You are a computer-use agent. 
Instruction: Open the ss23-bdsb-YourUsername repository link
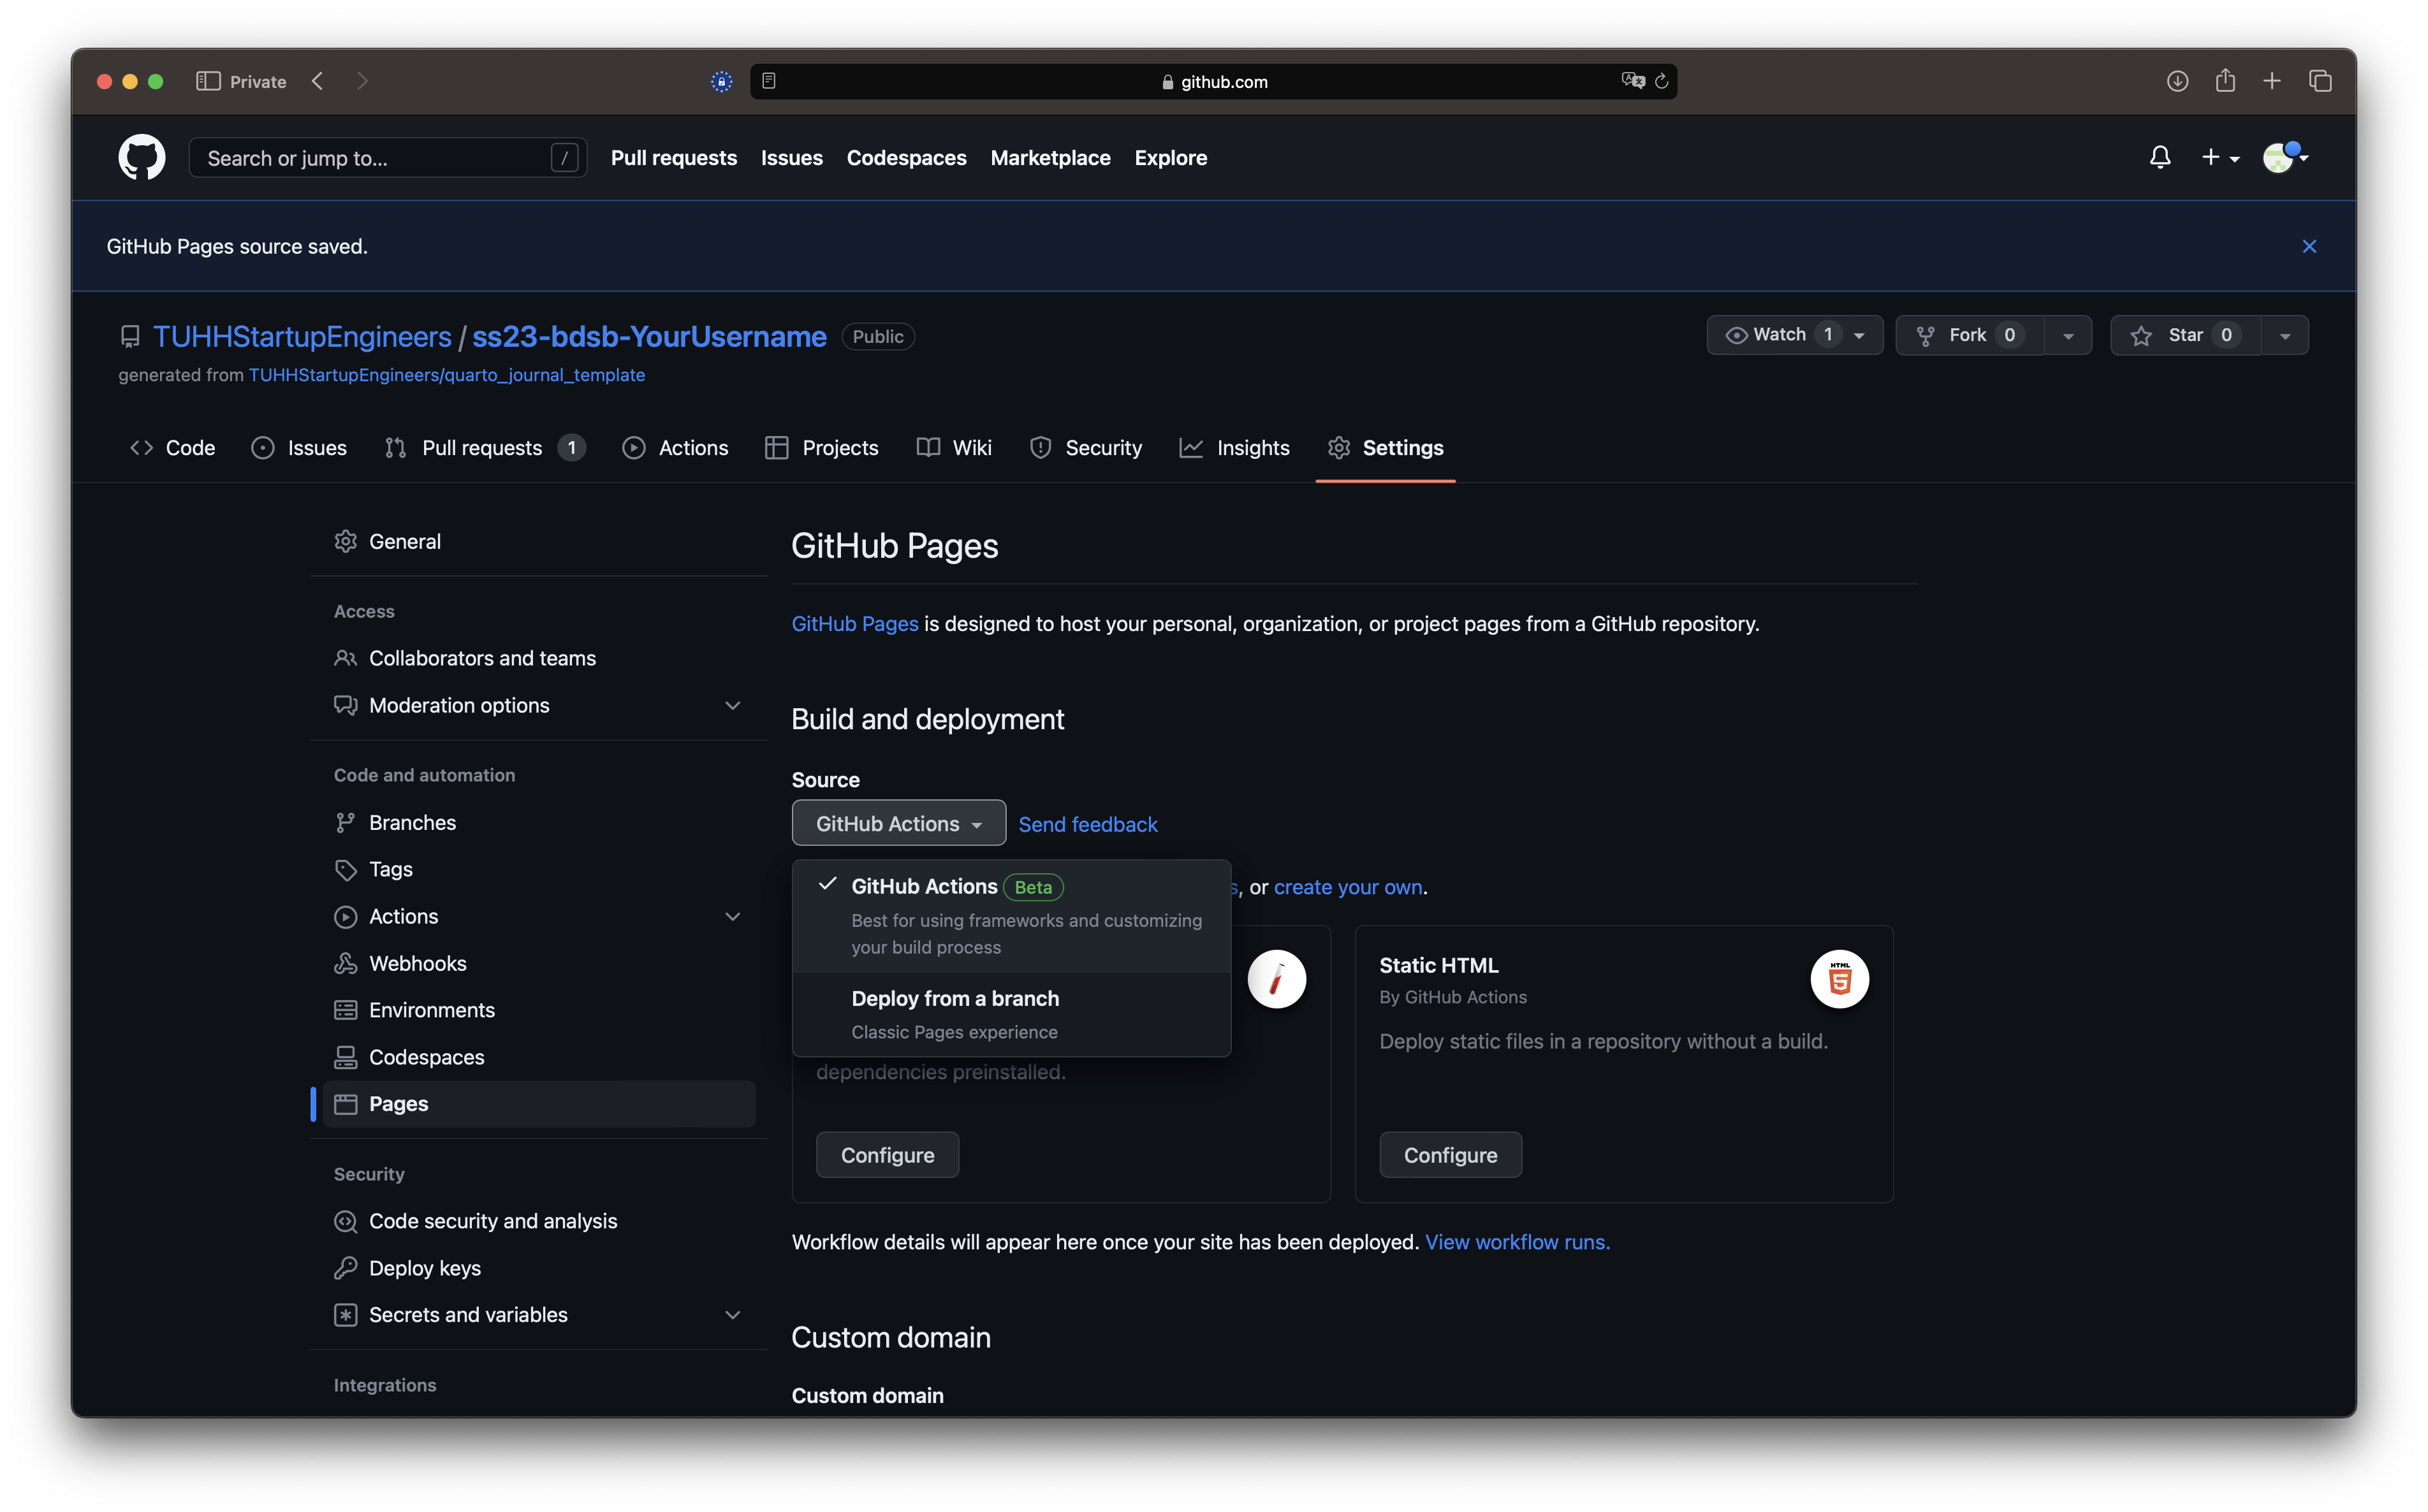649,336
